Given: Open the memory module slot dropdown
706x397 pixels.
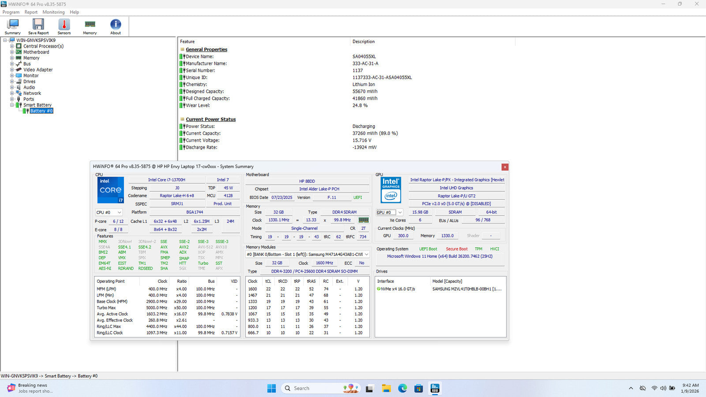Looking at the screenshot, I should (x=366, y=255).
